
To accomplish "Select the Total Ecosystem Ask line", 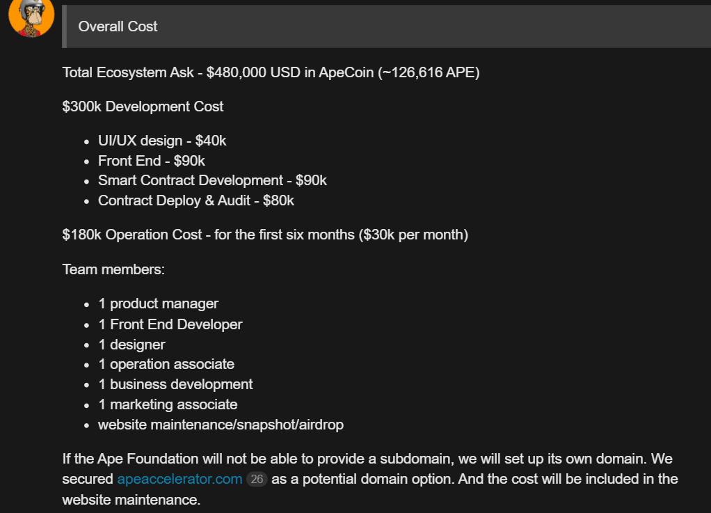I will pos(271,72).
